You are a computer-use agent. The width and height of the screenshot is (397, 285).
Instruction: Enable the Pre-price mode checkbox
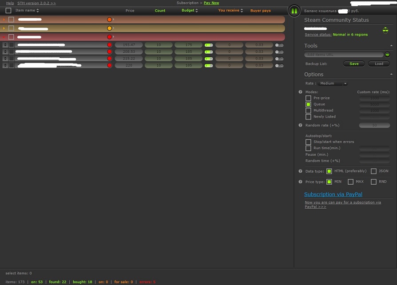click(308, 98)
